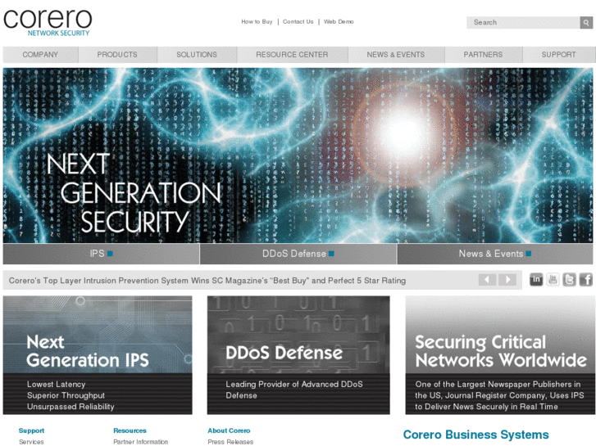The width and height of the screenshot is (596, 446).
Task: Open the Press Releases footer link
Action: click(230, 442)
